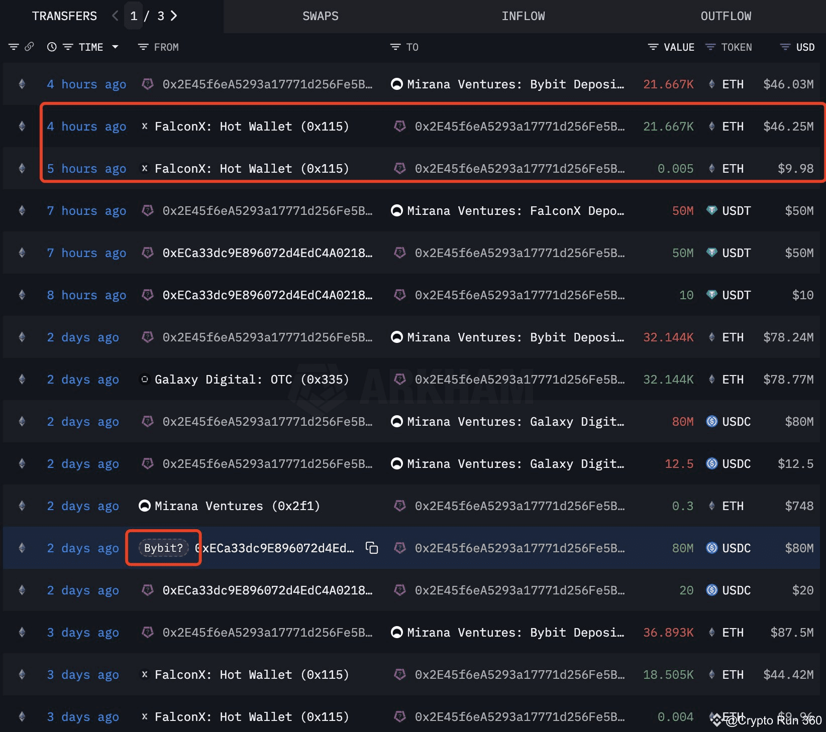Open the INFLOW tab
Viewport: 826px width, 732px height.
click(523, 16)
